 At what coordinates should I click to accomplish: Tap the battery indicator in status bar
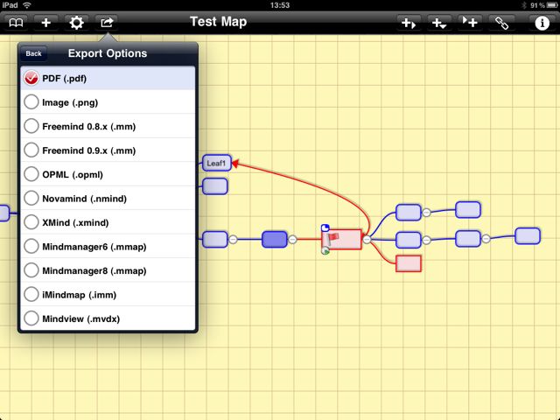(552, 5)
